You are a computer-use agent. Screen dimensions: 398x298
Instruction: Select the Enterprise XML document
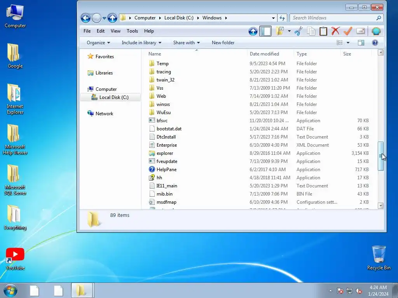pyautogui.click(x=166, y=145)
